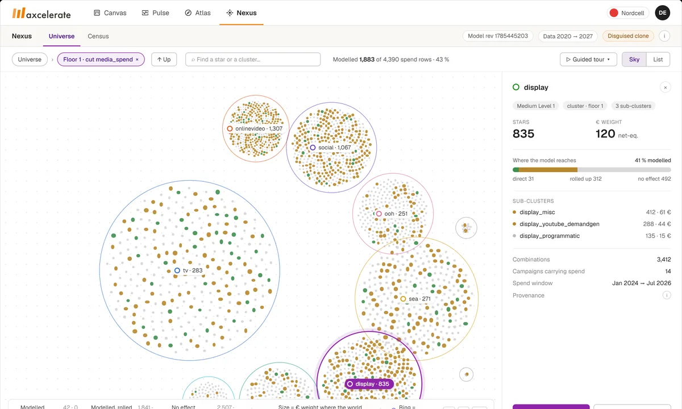Click the Canvas icon in navigation
The width and height of the screenshot is (682, 409).
(97, 12)
